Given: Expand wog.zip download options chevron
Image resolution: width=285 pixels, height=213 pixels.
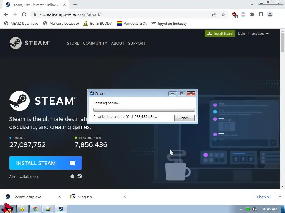Looking at the screenshot, I should click(124, 197).
